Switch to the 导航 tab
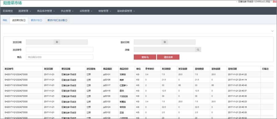Viewport: 277px width, 119px height. pos(5,20)
